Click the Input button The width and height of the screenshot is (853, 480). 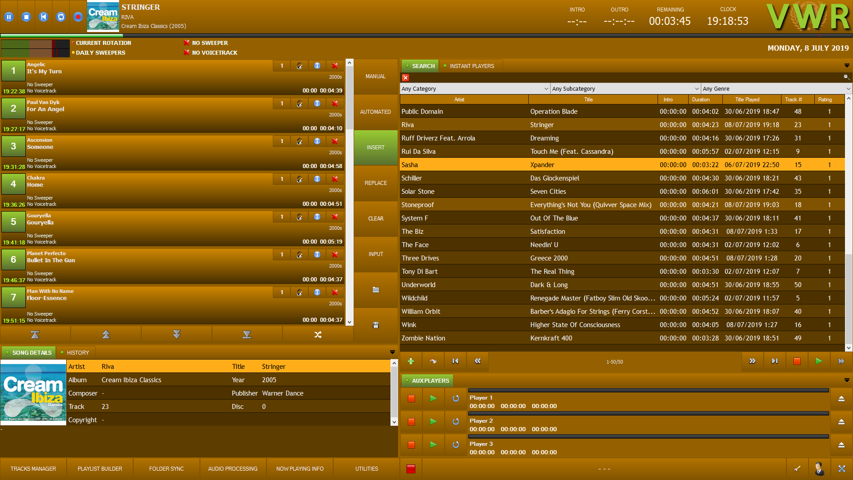point(376,254)
